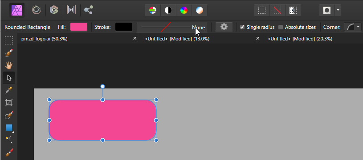Switch to Untitled (20.3%) document tab

(x=300, y=39)
